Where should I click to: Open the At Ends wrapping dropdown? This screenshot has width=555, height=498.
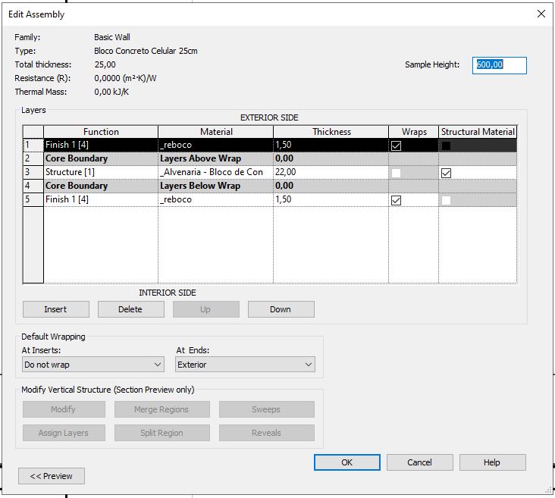[245, 365]
